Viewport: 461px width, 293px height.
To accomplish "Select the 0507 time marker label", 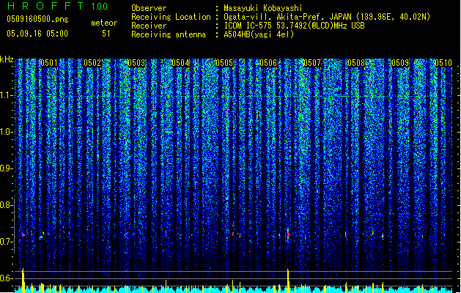I will [x=312, y=63].
